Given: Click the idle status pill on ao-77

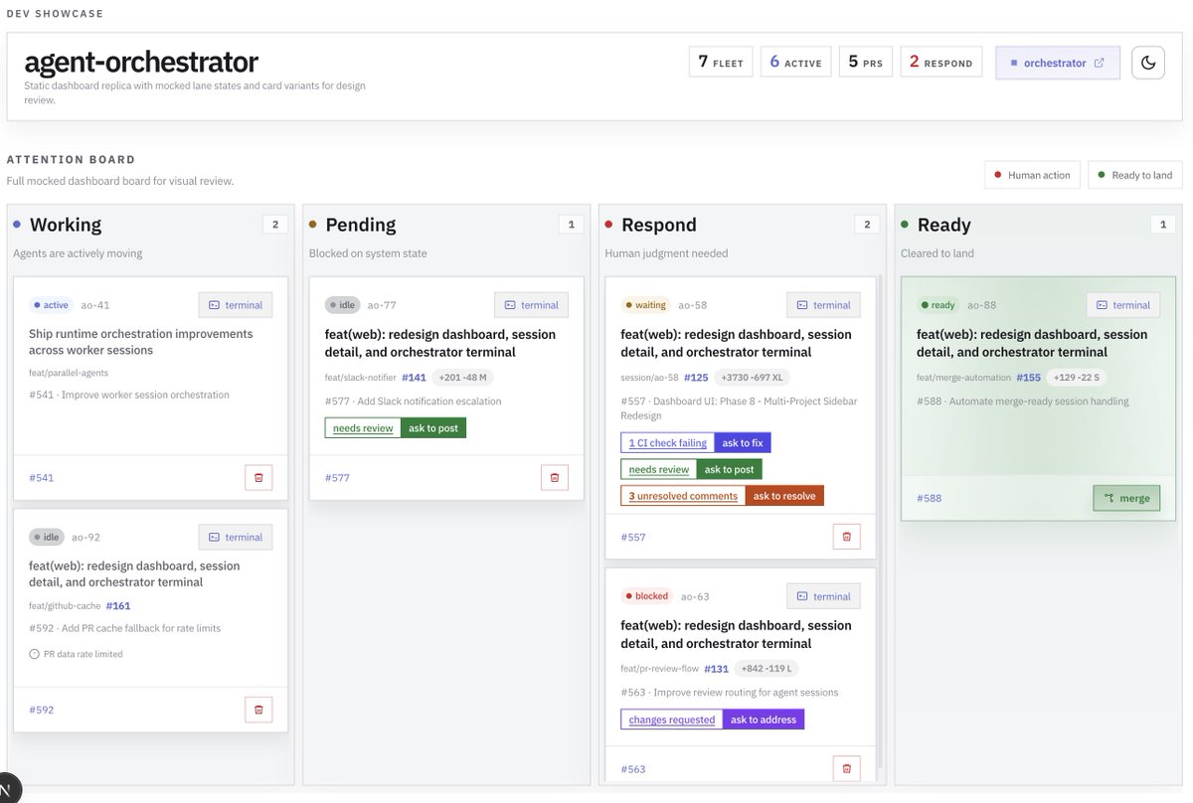Looking at the screenshot, I should 343,305.
